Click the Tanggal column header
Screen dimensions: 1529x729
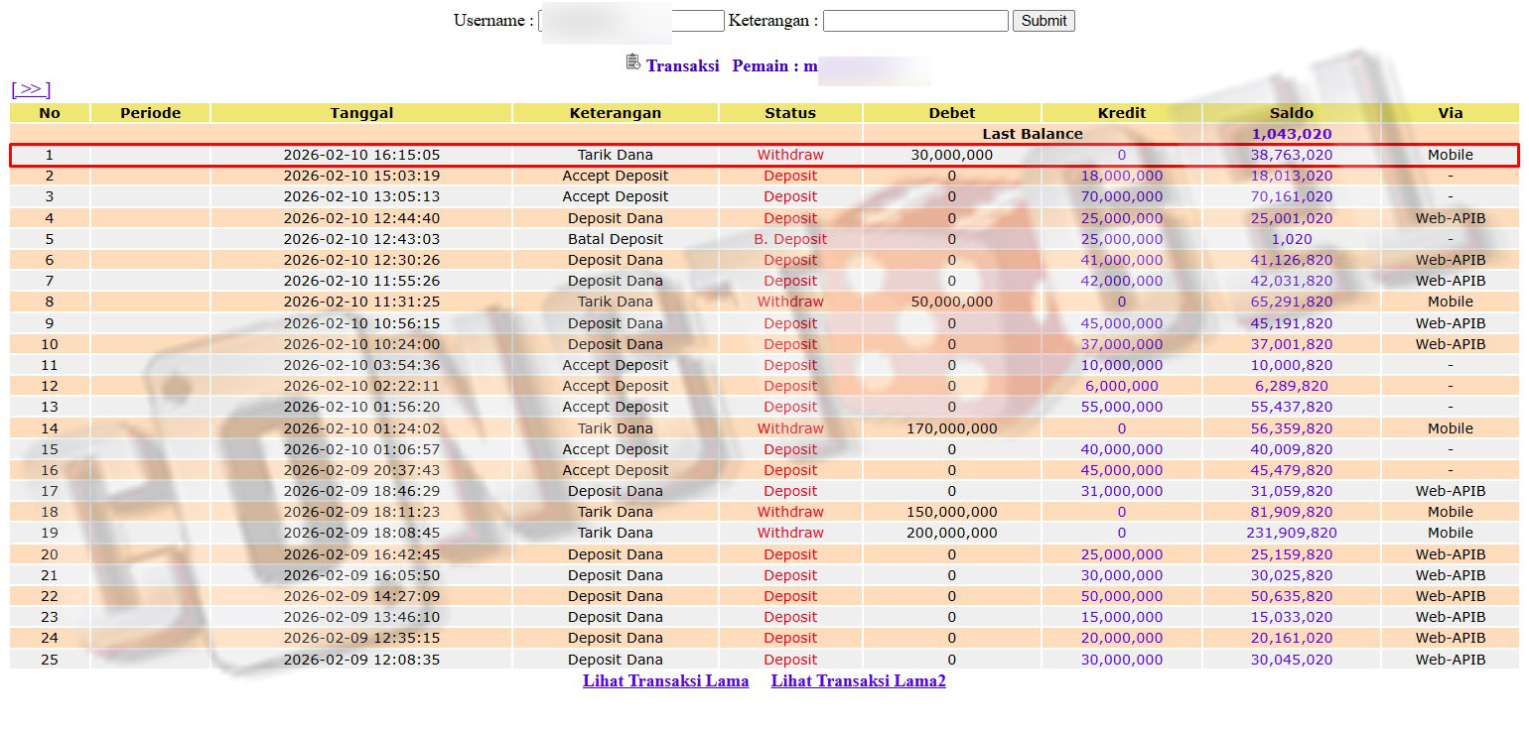coord(361,113)
